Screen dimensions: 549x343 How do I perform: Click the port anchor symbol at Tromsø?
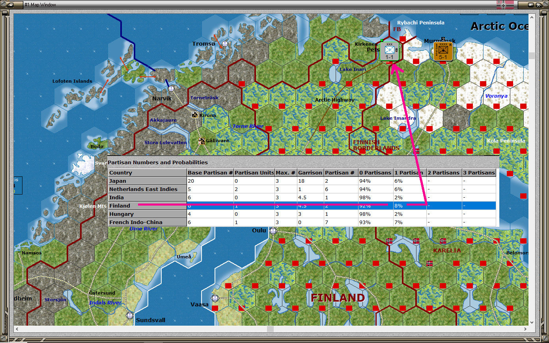[x=225, y=44]
